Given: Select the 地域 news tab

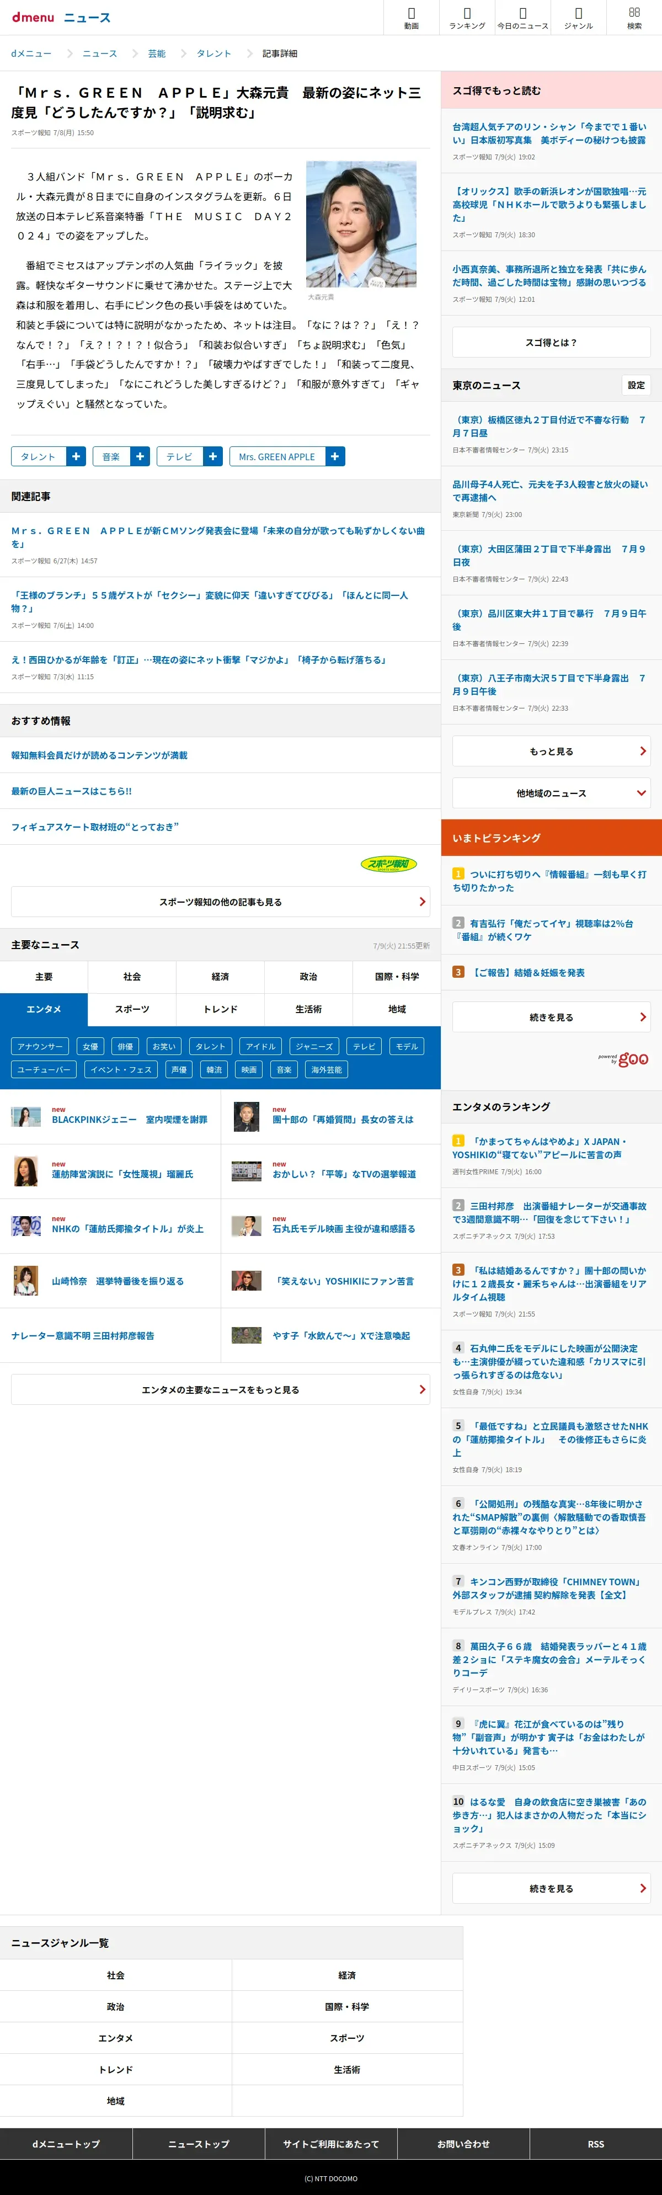Looking at the screenshot, I should click(x=397, y=1009).
